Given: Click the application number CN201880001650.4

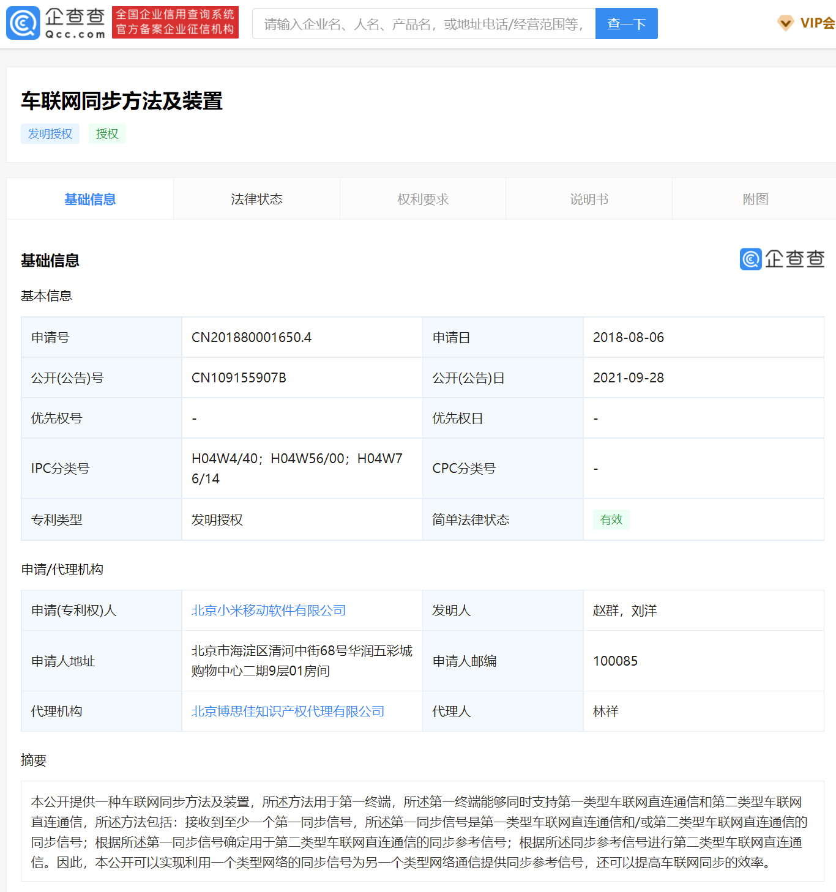Looking at the screenshot, I should (x=252, y=338).
